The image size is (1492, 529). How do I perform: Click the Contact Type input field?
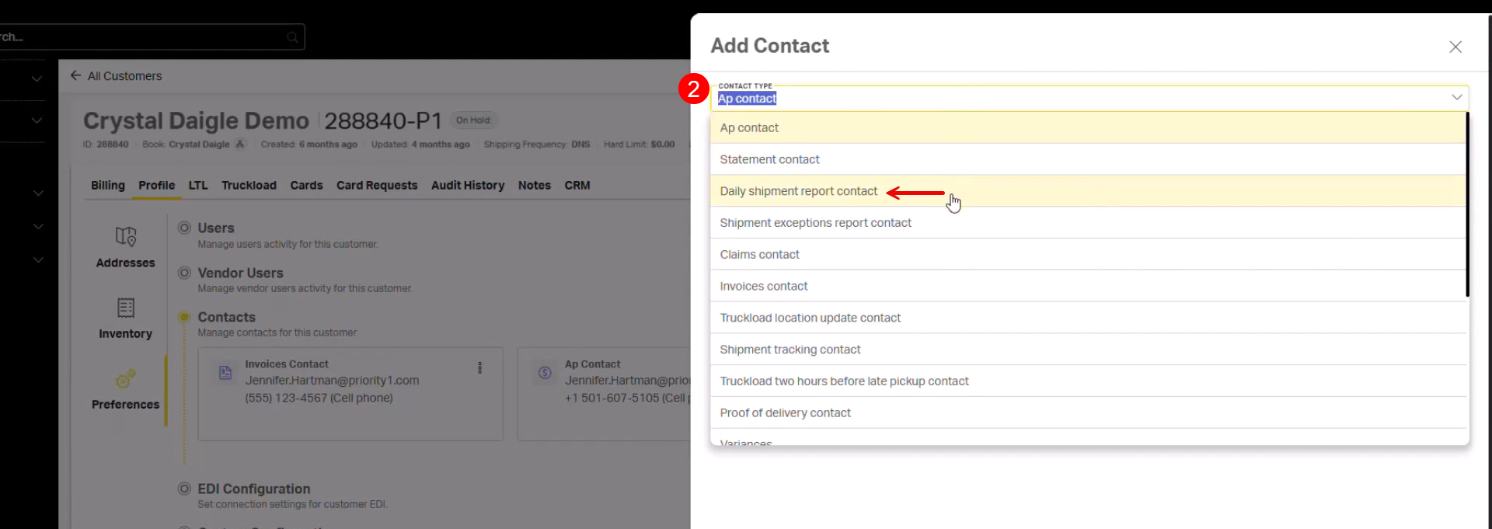1080,99
